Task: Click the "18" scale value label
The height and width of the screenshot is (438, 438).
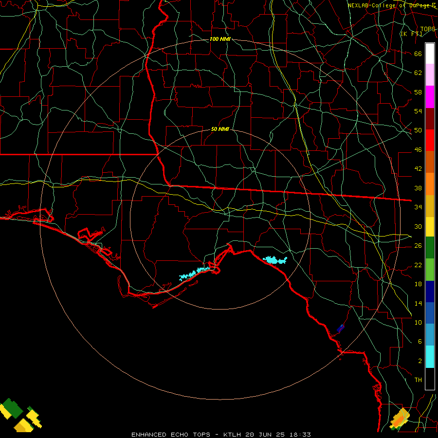Action: click(x=418, y=284)
